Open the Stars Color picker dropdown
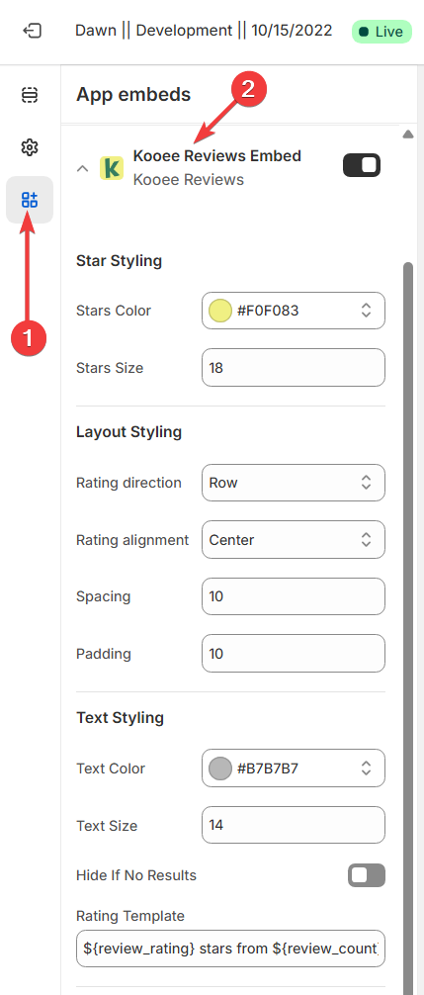Screen dimensions: 424x995 point(294,311)
